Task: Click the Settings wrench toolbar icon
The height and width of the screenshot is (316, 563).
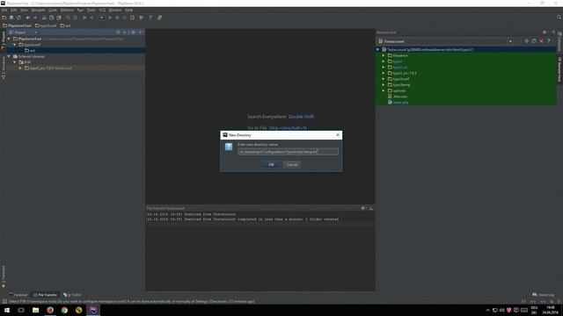Action: click(142, 18)
